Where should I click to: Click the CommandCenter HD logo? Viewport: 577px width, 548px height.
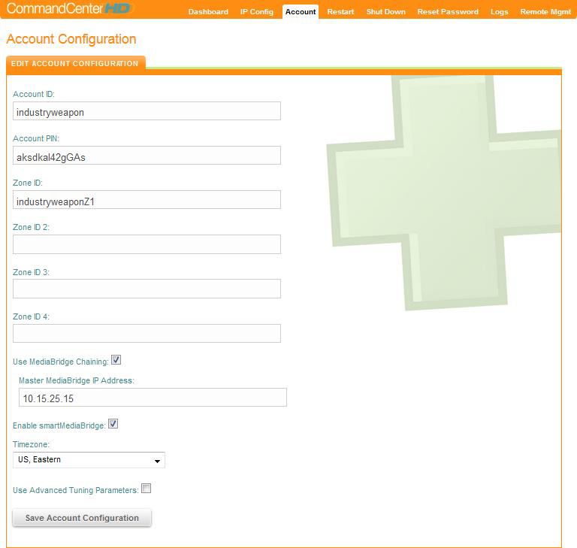click(x=70, y=9)
